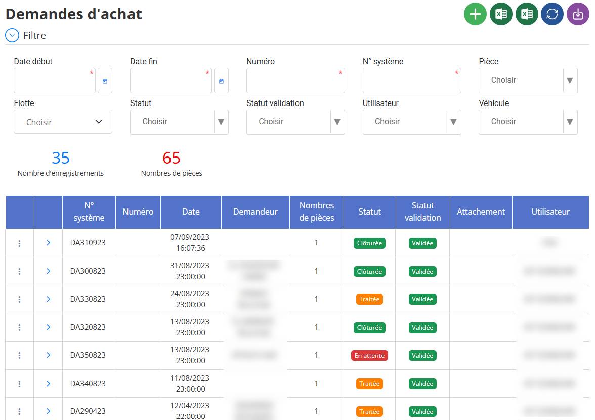
Task: Open the Utilisateur filter dropdown
Action: coord(412,122)
